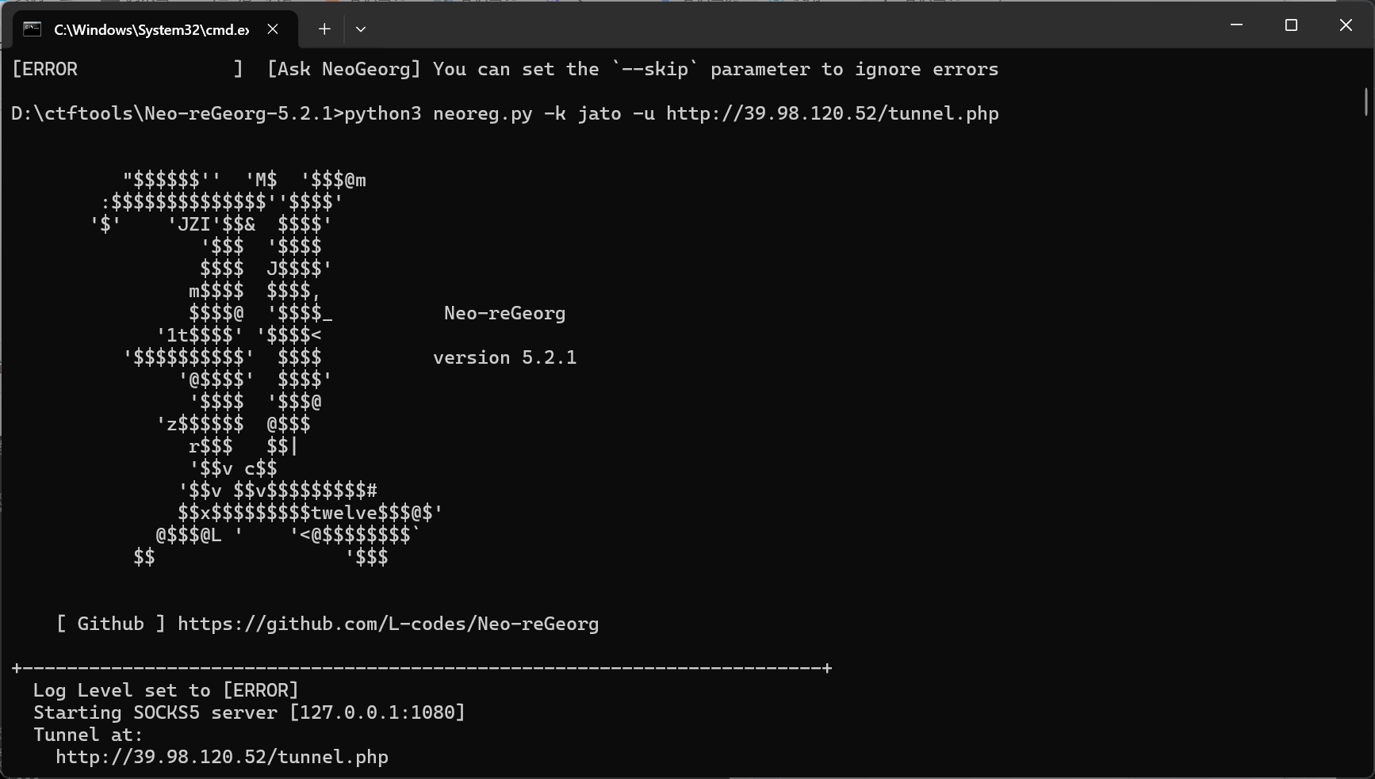Click the 'Log Level set to [ERROR]' line
The height and width of the screenshot is (779, 1375).
click(166, 690)
